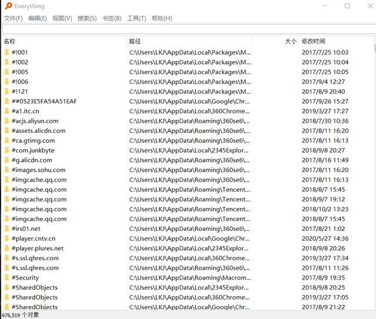Click the date 2017/8/21 1:02

[323, 229]
